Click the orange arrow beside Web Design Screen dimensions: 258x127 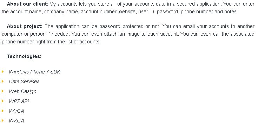tap(3, 91)
